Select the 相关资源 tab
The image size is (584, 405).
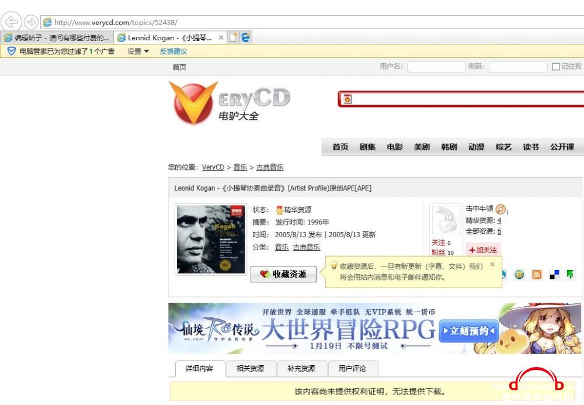(251, 369)
